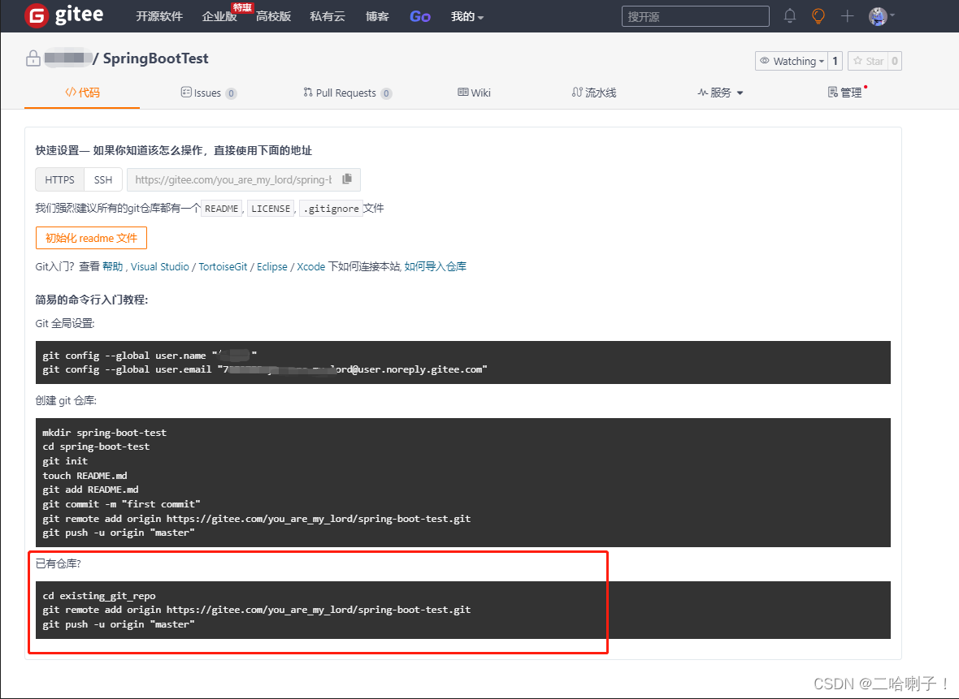
Task: Open the Issues tab
Action: click(x=209, y=93)
